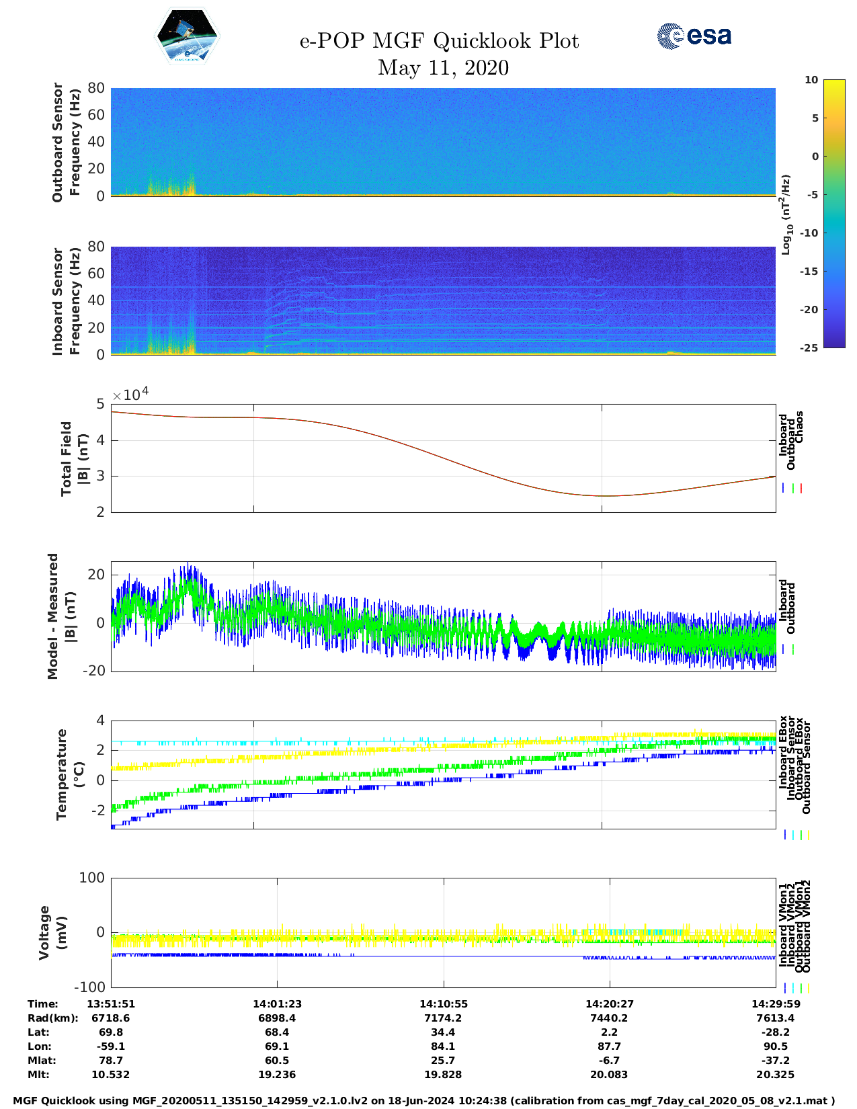Select the 14:20:27 time label
Image resolution: width=857 pixels, height=1109 pixels.
point(609,1003)
